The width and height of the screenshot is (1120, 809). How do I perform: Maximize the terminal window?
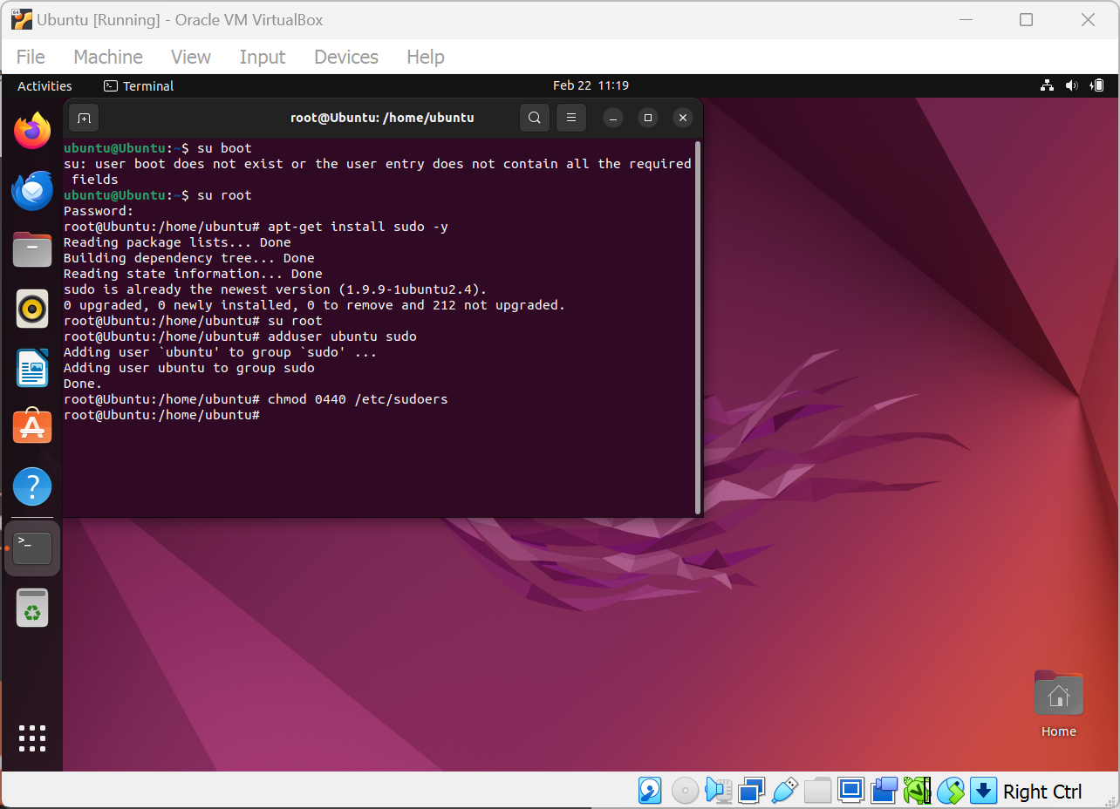(x=648, y=117)
